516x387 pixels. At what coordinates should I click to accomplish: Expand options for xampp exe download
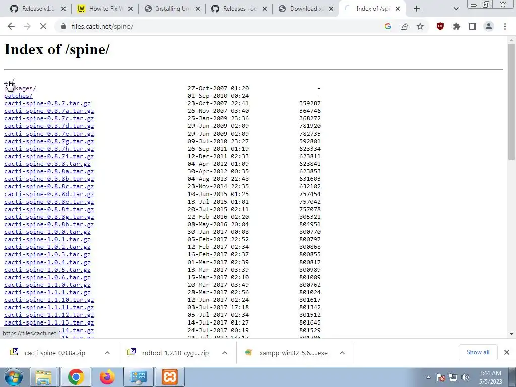coord(342,353)
